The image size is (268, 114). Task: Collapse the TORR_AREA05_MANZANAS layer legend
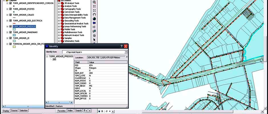7,32
